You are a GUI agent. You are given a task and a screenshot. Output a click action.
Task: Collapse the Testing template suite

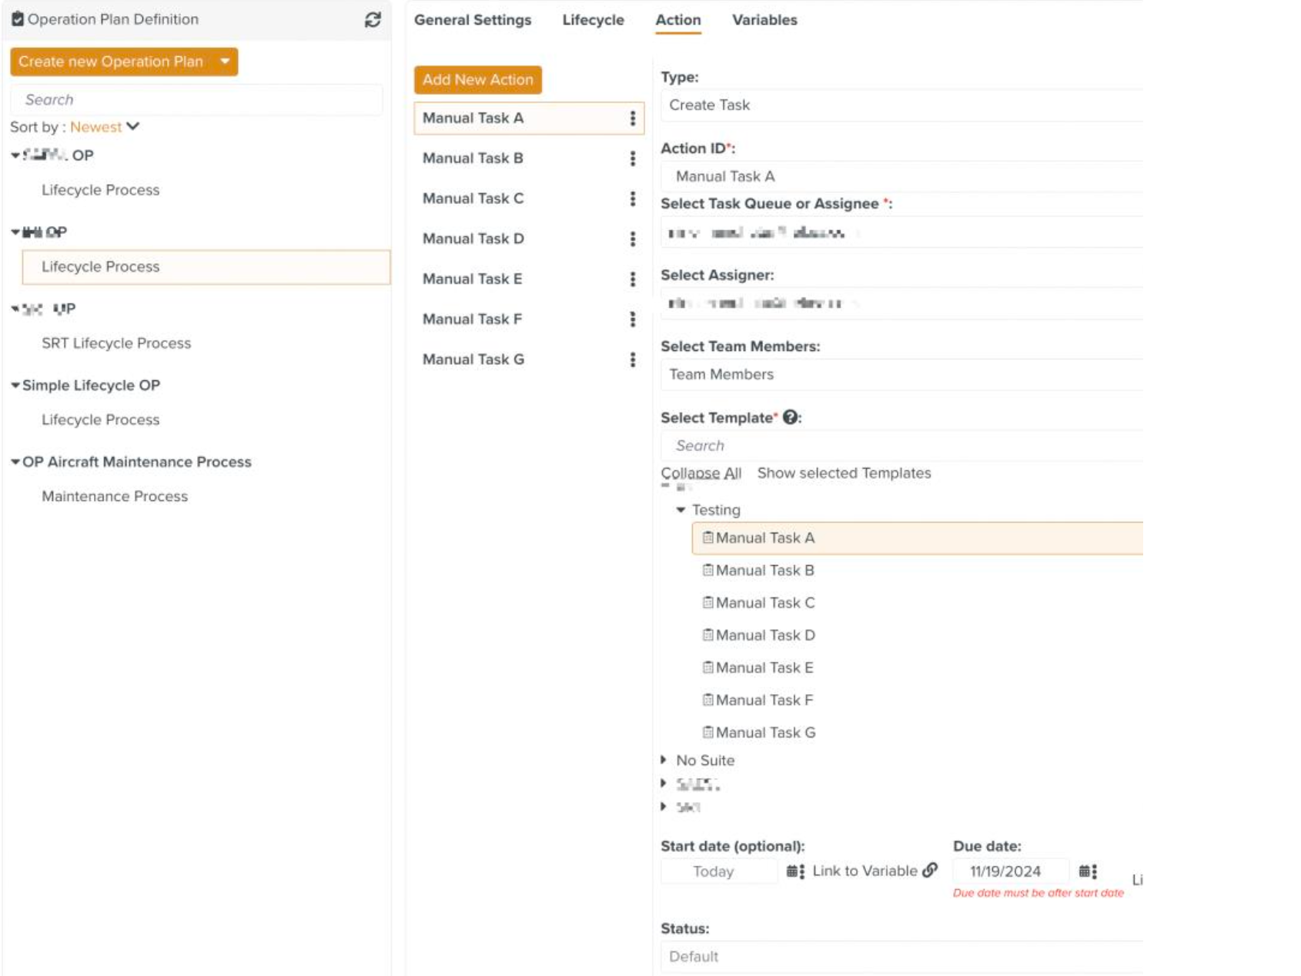pos(681,510)
